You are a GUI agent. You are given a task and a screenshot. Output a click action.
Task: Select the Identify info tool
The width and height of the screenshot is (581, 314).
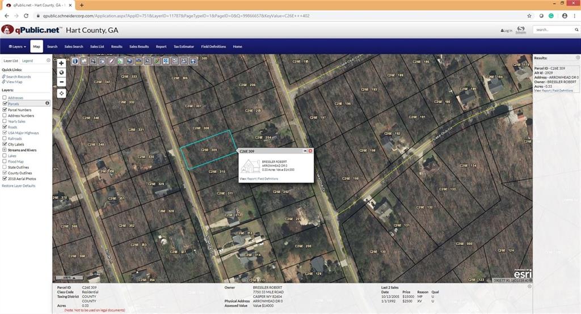pos(75,61)
